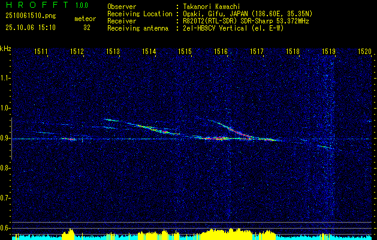Viewport: 377px width, 240px height.
Task: Click the HROFFT title text
Action: (x=37, y=5)
